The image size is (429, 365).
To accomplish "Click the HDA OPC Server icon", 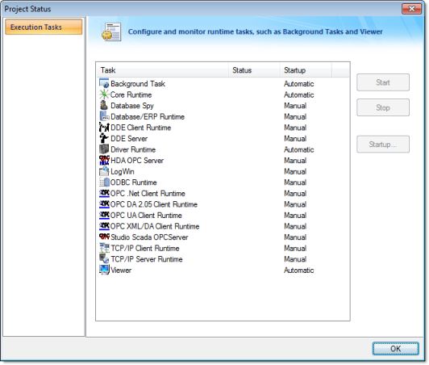I will 104,161.
